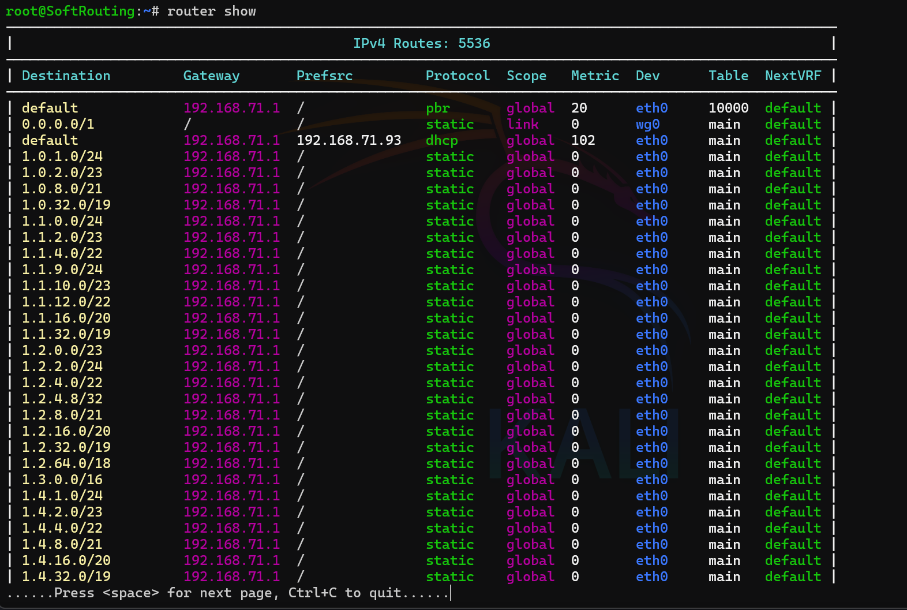Click the Scope column header
907x610 pixels.
[526, 76]
